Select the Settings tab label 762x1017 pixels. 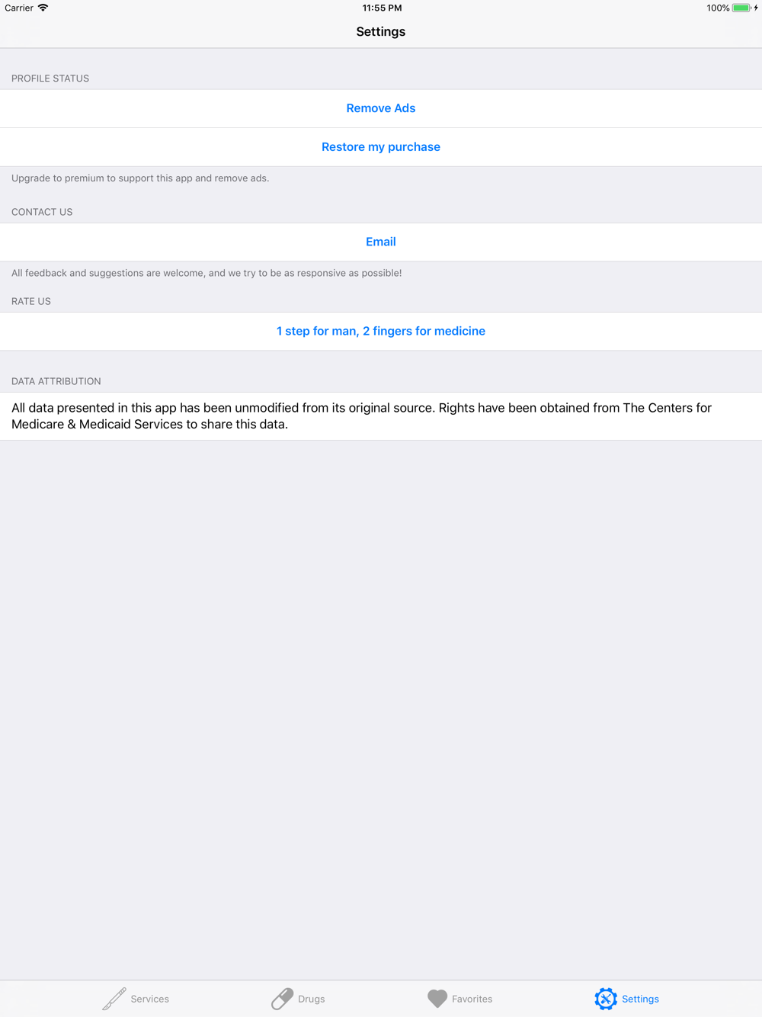pos(641,999)
